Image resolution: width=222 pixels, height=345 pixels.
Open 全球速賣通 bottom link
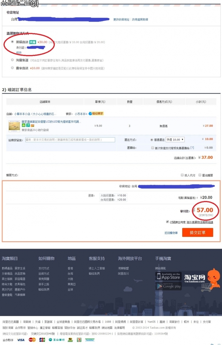pos(63,322)
